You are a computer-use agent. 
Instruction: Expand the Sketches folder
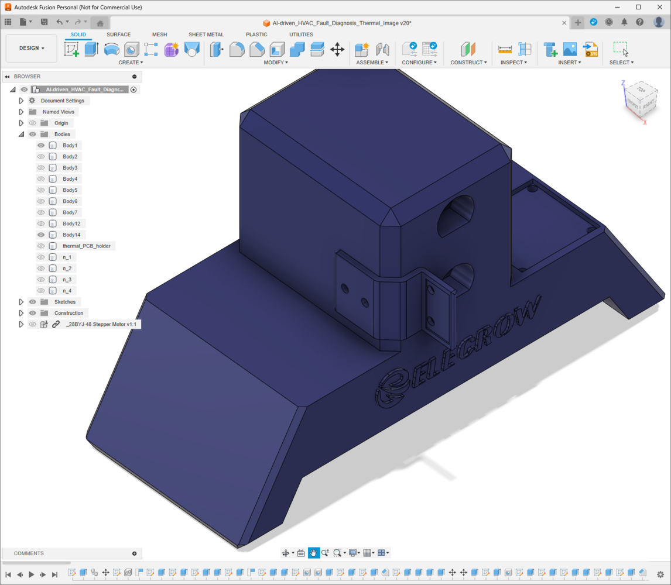[21, 302]
